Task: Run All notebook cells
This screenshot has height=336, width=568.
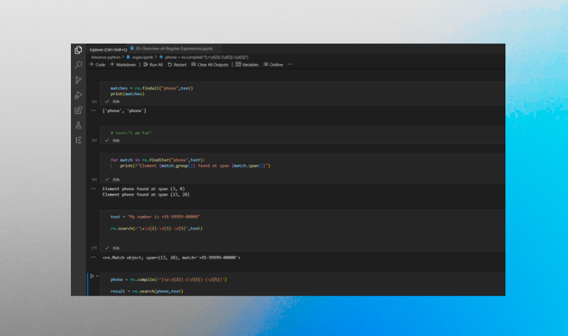Action: 153,65
